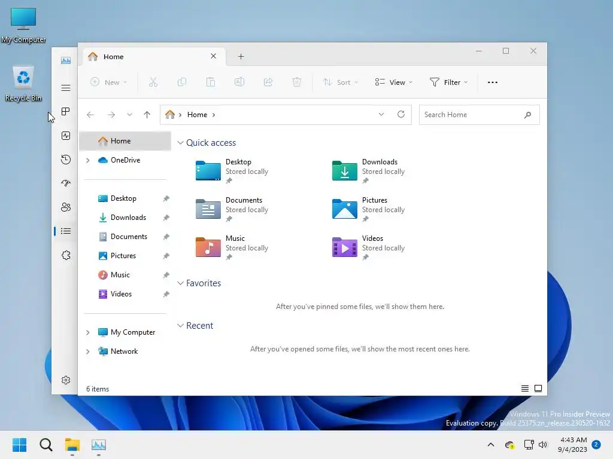Select Home in navigation pane
The height and width of the screenshot is (459, 613).
coord(125,141)
